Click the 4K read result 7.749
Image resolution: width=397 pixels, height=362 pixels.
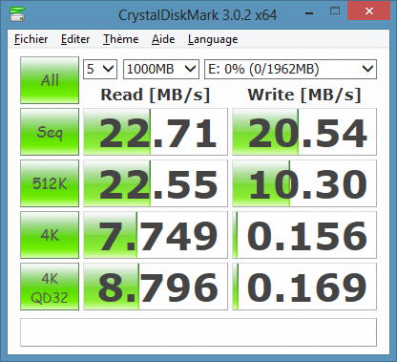[156, 235]
